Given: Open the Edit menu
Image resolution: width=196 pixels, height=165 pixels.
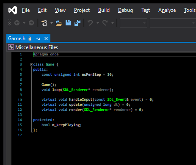Looking at the screenshot, I should [42, 10].
